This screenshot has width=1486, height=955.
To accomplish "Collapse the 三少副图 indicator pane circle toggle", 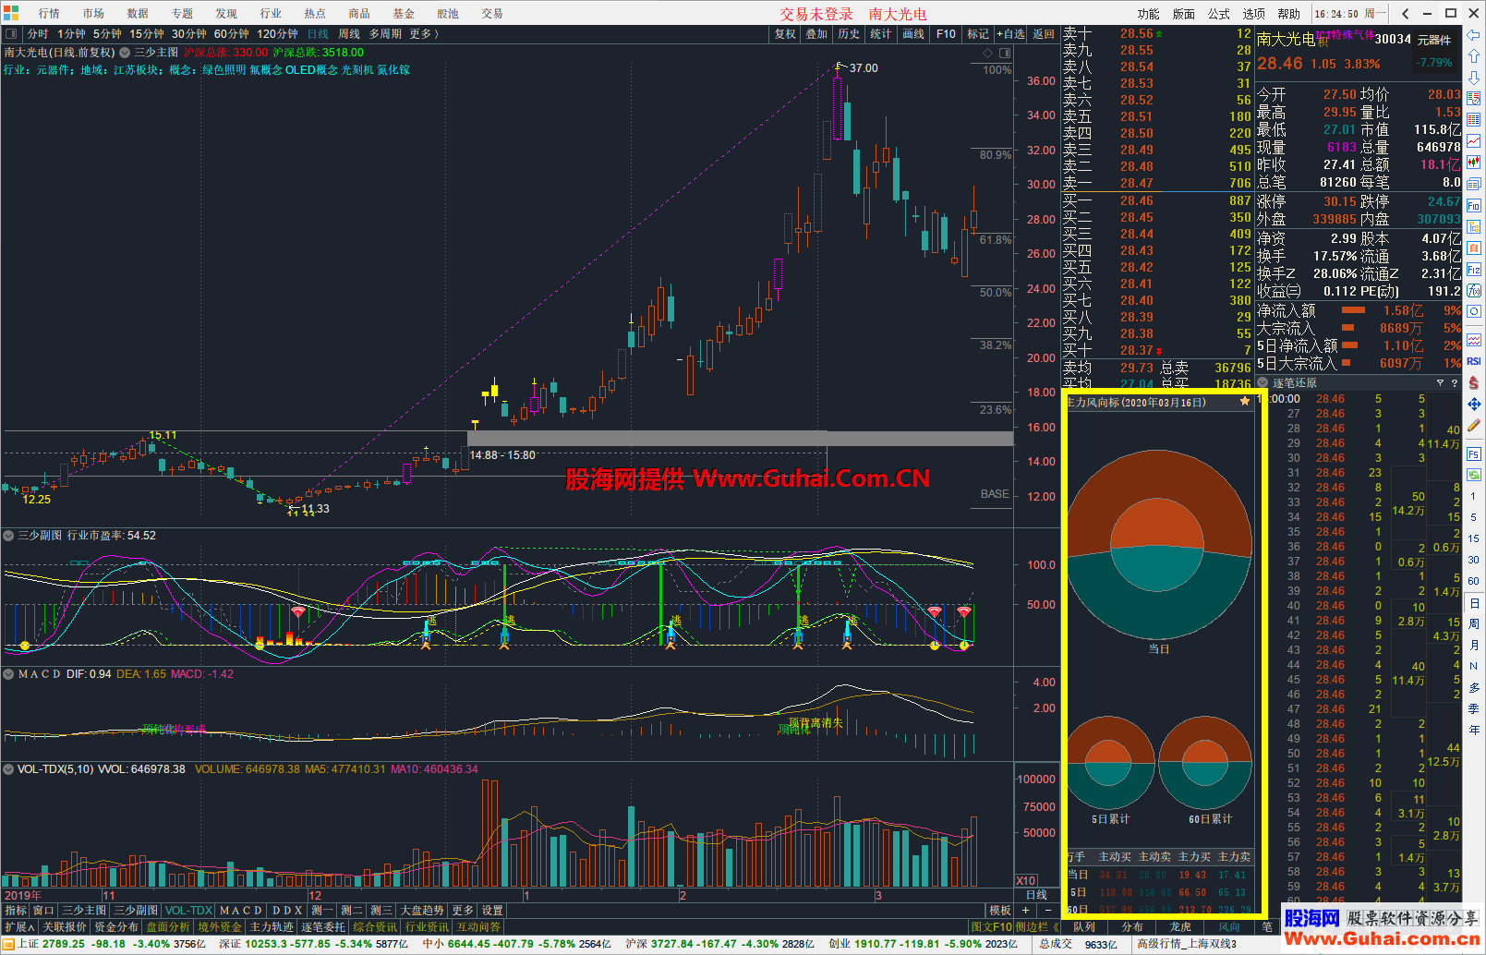I will pyautogui.click(x=9, y=536).
